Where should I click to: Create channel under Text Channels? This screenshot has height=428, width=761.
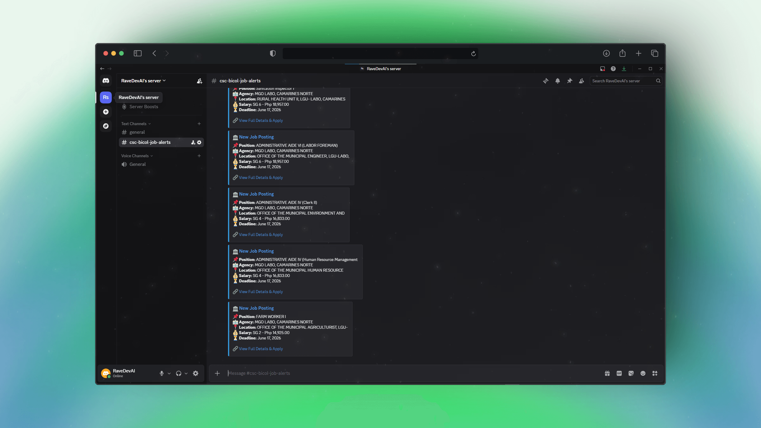pos(199,124)
